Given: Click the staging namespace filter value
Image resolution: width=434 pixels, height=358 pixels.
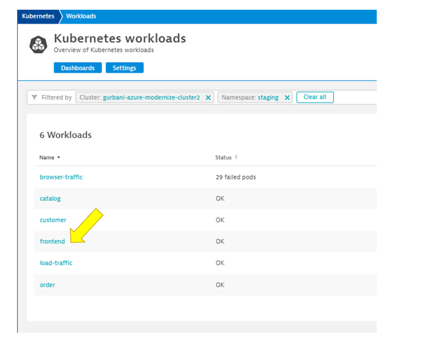Looking at the screenshot, I should (268, 97).
